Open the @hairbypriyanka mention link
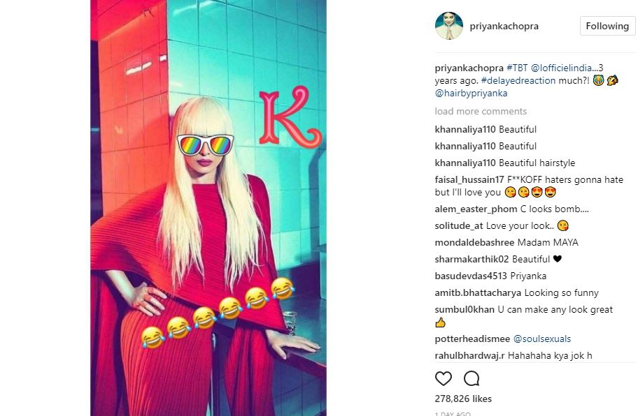This screenshot has width=638, height=416. (472, 94)
